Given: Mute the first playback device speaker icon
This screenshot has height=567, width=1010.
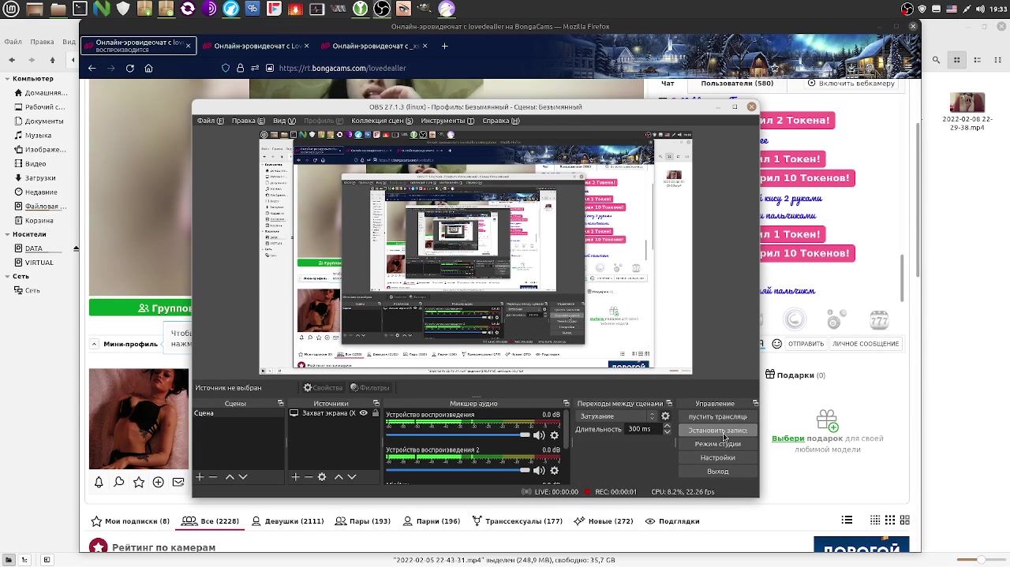Looking at the screenshot, I should [539, 435].
